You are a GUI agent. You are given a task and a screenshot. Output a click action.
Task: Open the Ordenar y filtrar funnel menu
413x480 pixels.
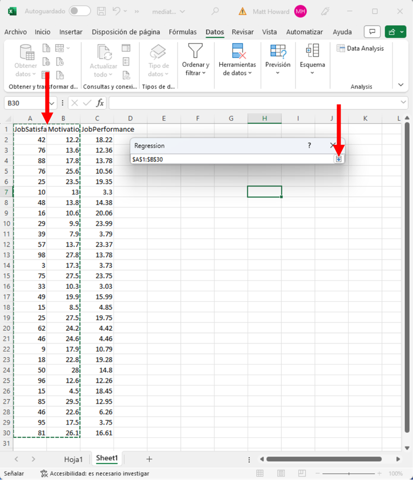(195, 60)
